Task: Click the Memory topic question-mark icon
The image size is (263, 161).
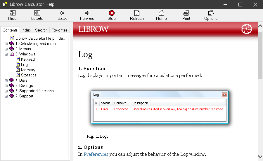Action: pos(18,70)
